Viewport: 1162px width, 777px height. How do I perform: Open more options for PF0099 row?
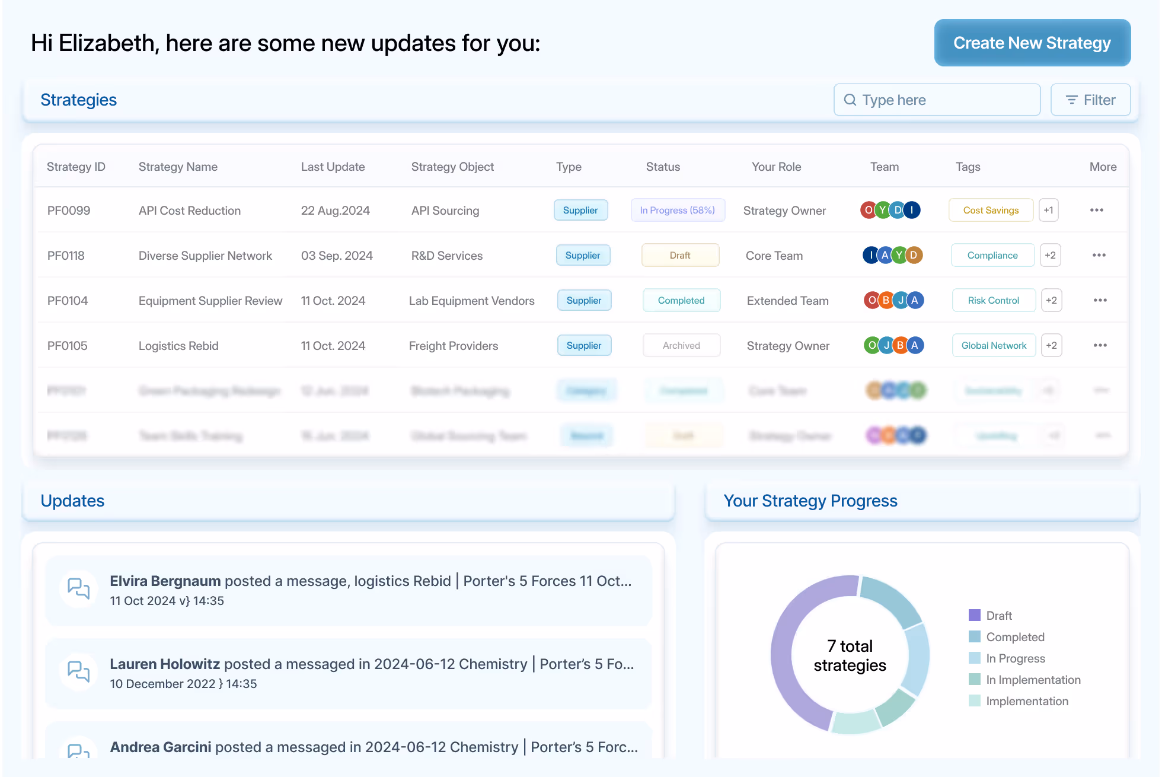pyautogui.click(x=1096, y=210)
